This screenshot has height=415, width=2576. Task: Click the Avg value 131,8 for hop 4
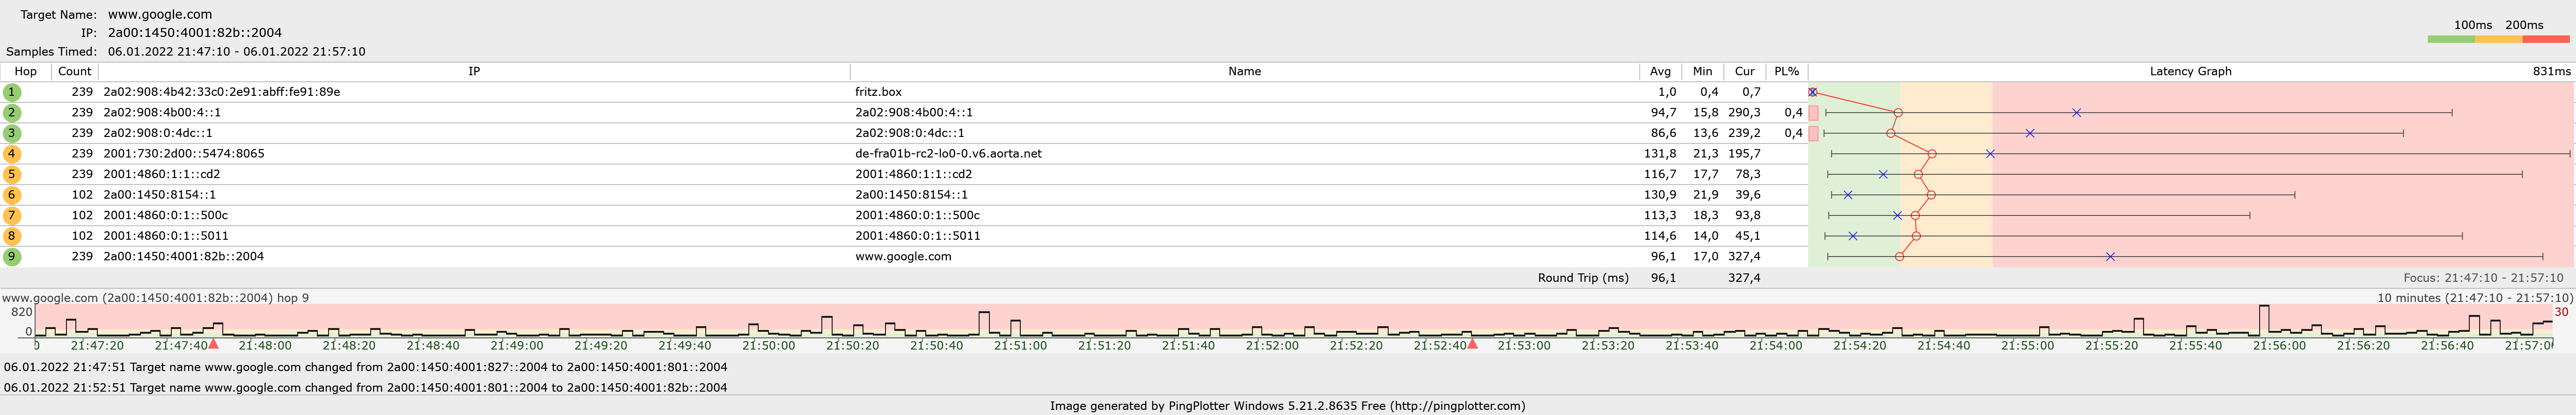point(1660,154)
